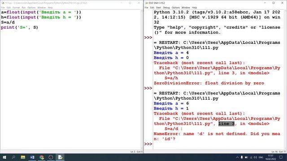Click the Windows Start button
287x161 pixels.
(x=4, y=157)
